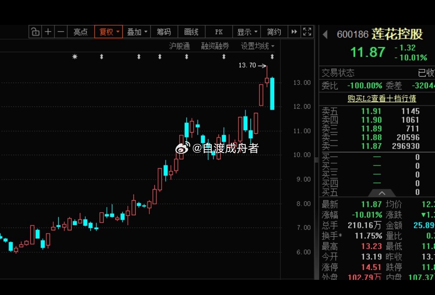Click stock name 莲花控股
Image resolution: width=435 pixels, height=295 pixels.
(x=397, y=34)
